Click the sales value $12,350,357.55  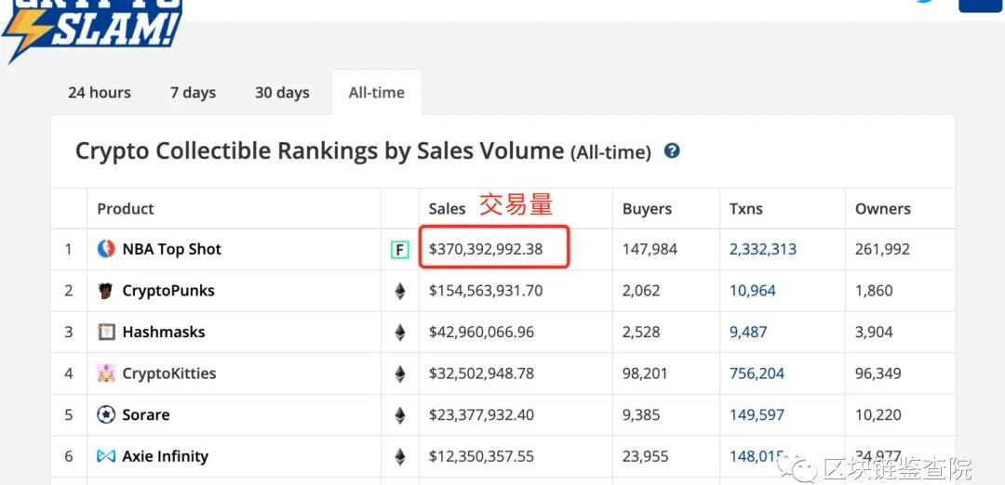(481, 457)
